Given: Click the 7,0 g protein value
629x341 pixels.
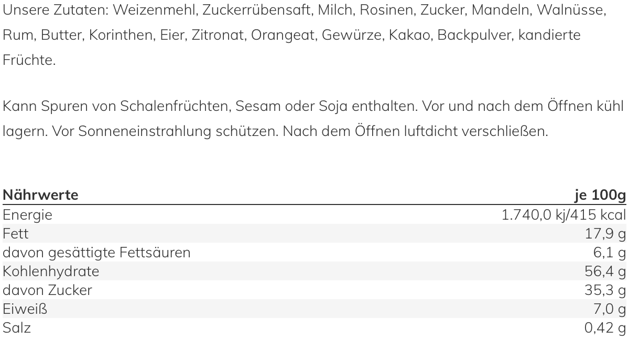Looking at the screenshot, I should pyautogui.click(x=609, y=309).
